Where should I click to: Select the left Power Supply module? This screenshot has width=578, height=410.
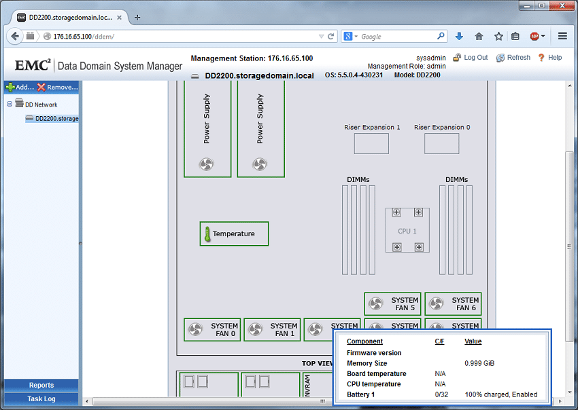coord(207,129)
